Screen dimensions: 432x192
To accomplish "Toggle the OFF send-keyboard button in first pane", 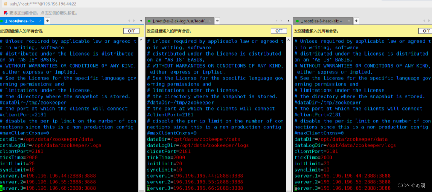I will [x=131, y=31].
